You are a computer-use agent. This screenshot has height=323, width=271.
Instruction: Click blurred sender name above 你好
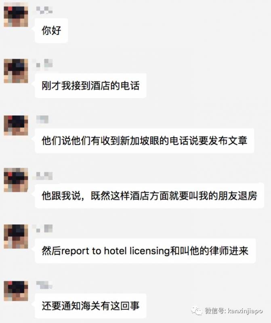pyautogui.click(x=44, y=10)
